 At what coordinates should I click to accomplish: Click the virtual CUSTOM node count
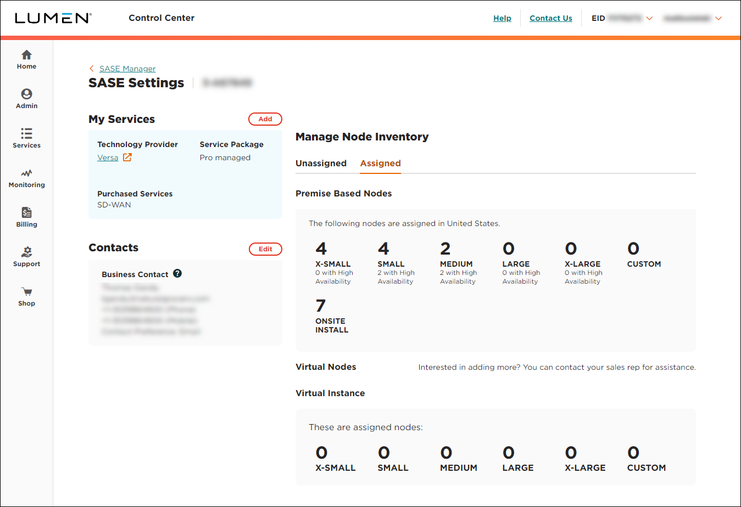click(633, 453)
